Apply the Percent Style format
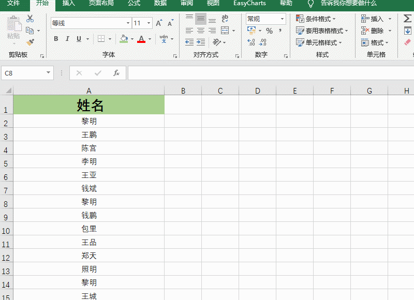Image resolution: width=414 pixels, height=300 pixels. (x=270, y=32)
